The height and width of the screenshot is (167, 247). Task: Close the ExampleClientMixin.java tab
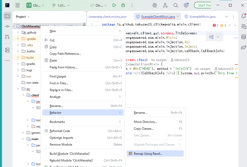pos(178,17)
